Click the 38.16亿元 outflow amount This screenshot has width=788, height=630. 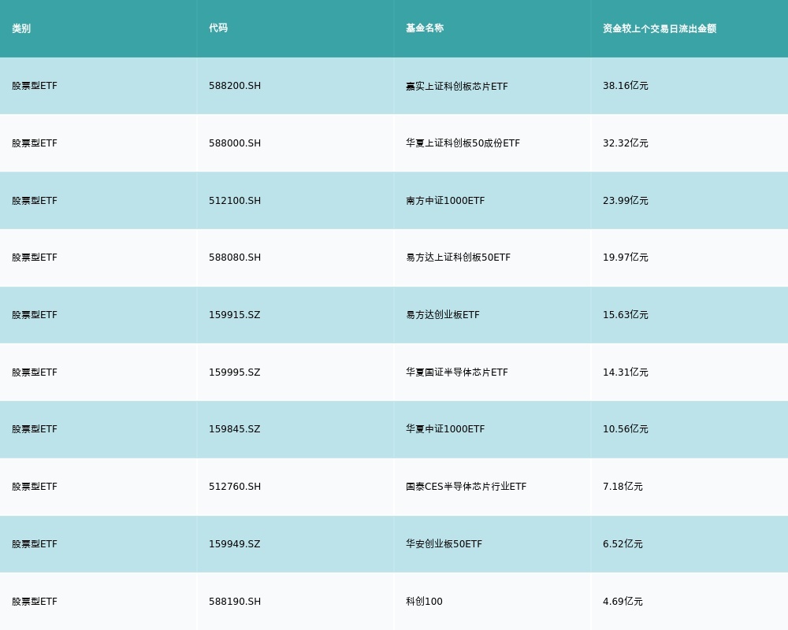[x=626, y=86]
